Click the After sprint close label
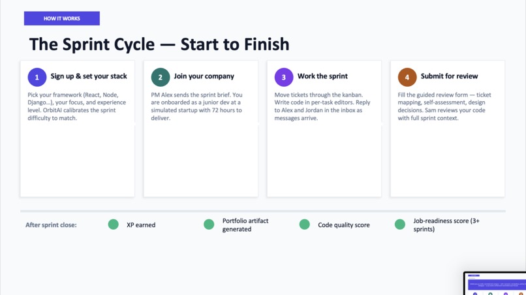The height and width of the screenshot is (295, 526). click(x=51, y=225)
